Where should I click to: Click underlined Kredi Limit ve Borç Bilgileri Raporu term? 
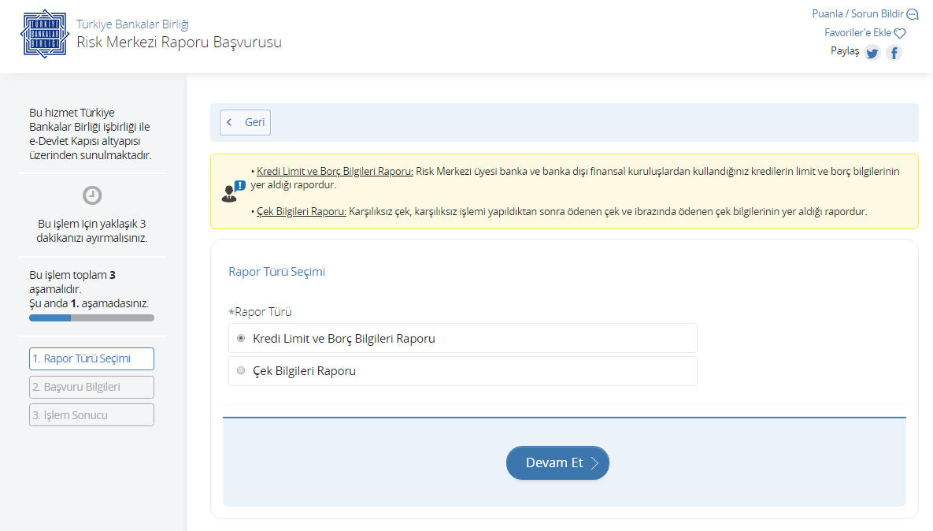335,172
